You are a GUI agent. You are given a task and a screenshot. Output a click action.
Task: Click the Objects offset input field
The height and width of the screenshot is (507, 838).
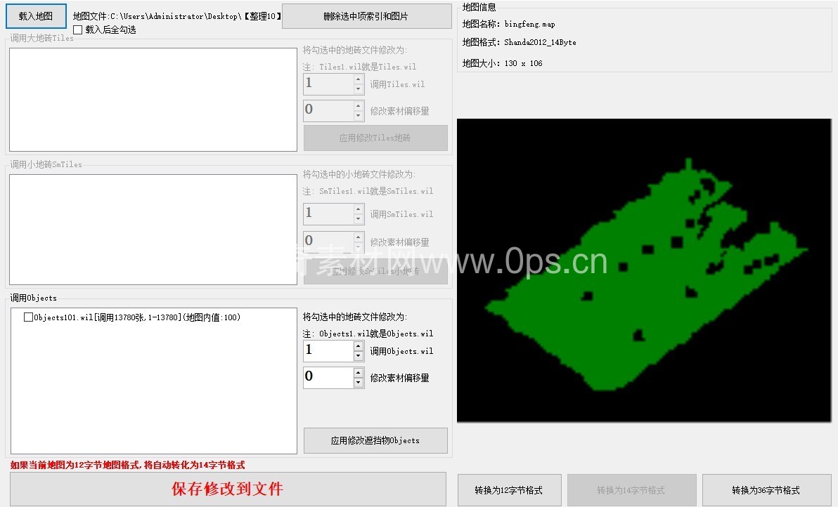[328, 378]
